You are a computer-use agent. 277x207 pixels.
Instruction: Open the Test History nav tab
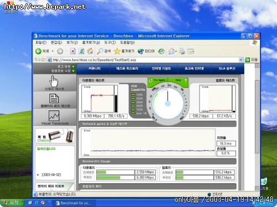coord(127,68)
